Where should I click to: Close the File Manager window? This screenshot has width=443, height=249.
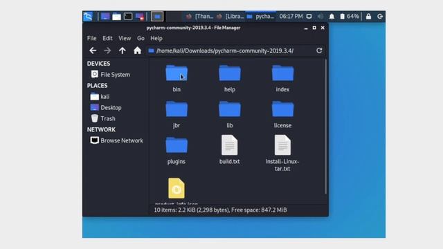[323, 28]
